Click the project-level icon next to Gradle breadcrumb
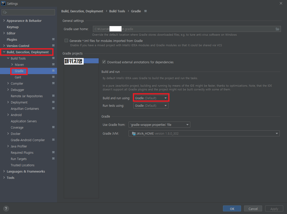287x214 pixels. coord(146,11)
